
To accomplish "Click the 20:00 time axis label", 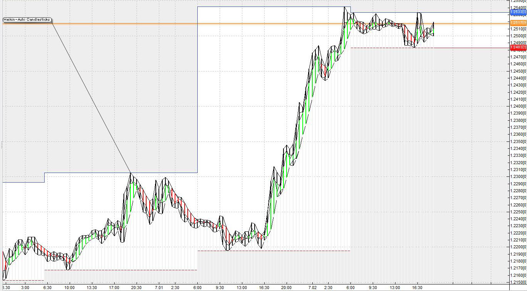I will coord(286,288).
